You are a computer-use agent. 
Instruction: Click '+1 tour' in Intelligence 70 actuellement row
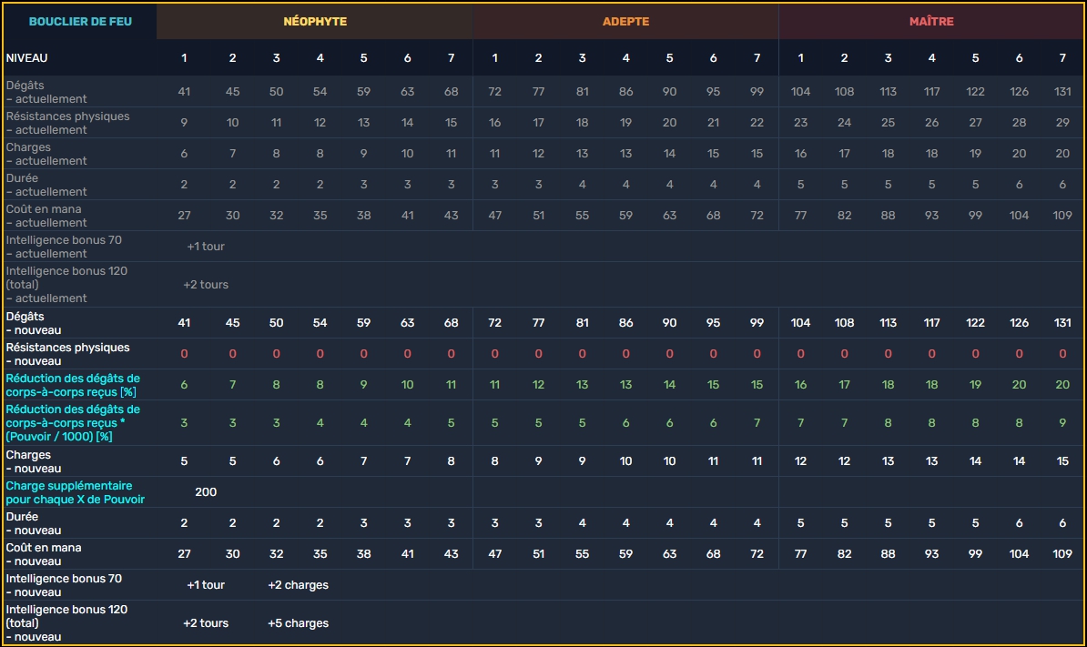pyautogui.click(x=206, y=246)
